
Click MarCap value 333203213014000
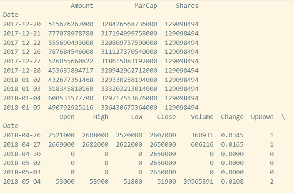coord(129,89)
